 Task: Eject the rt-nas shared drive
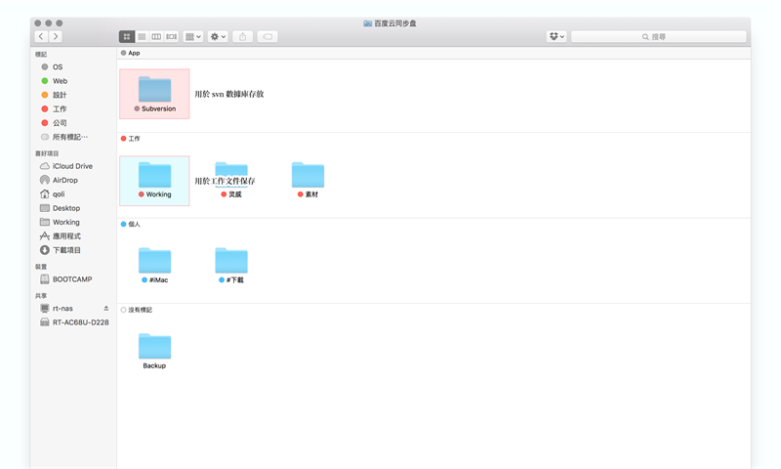[x=106, y=308]
